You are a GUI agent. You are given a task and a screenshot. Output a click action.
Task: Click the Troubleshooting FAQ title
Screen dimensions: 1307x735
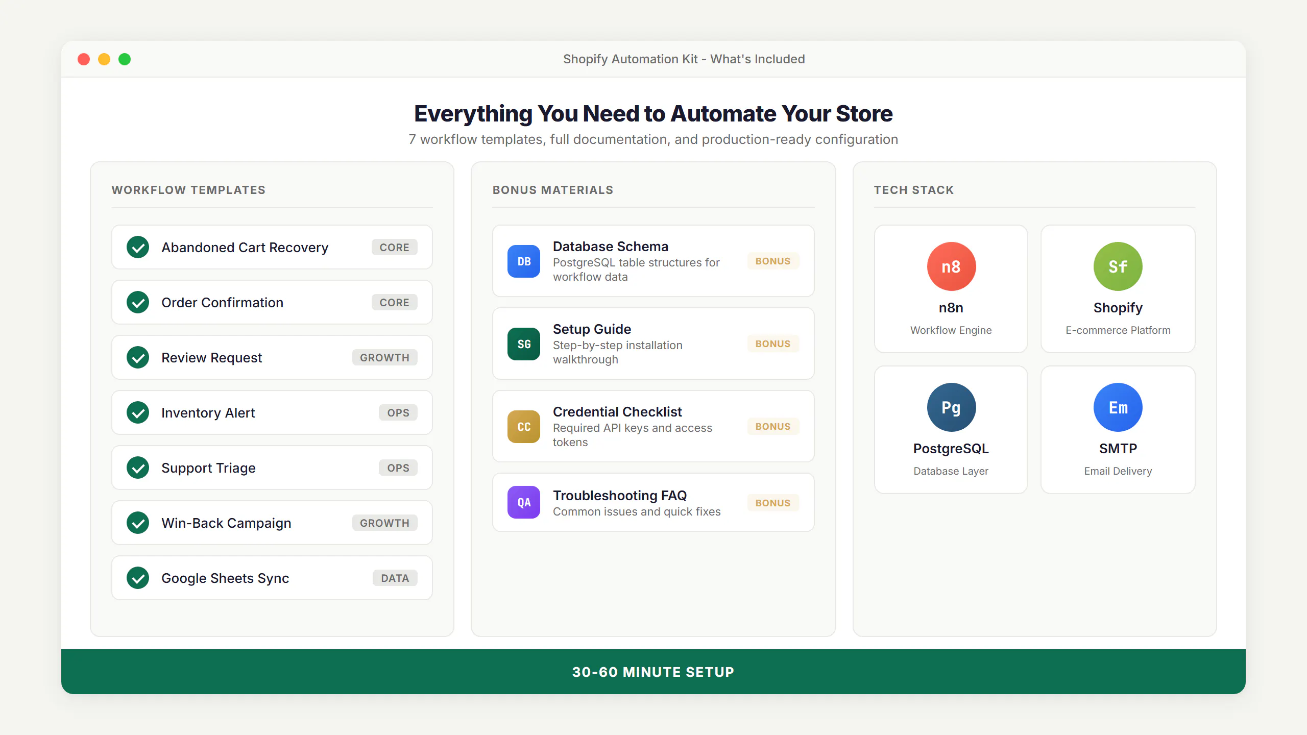620,496
